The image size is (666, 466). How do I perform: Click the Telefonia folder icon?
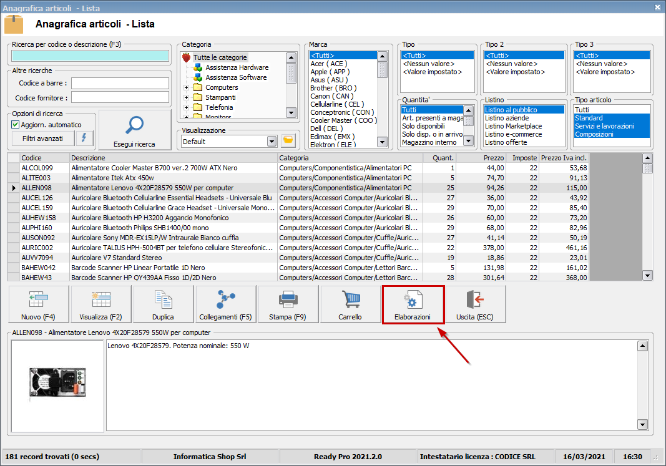[x=197, y=107]
